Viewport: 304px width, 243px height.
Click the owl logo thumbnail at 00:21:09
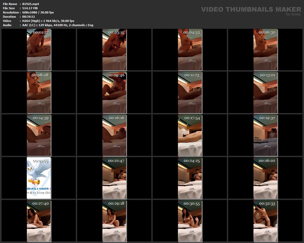[x=39, y=178]
